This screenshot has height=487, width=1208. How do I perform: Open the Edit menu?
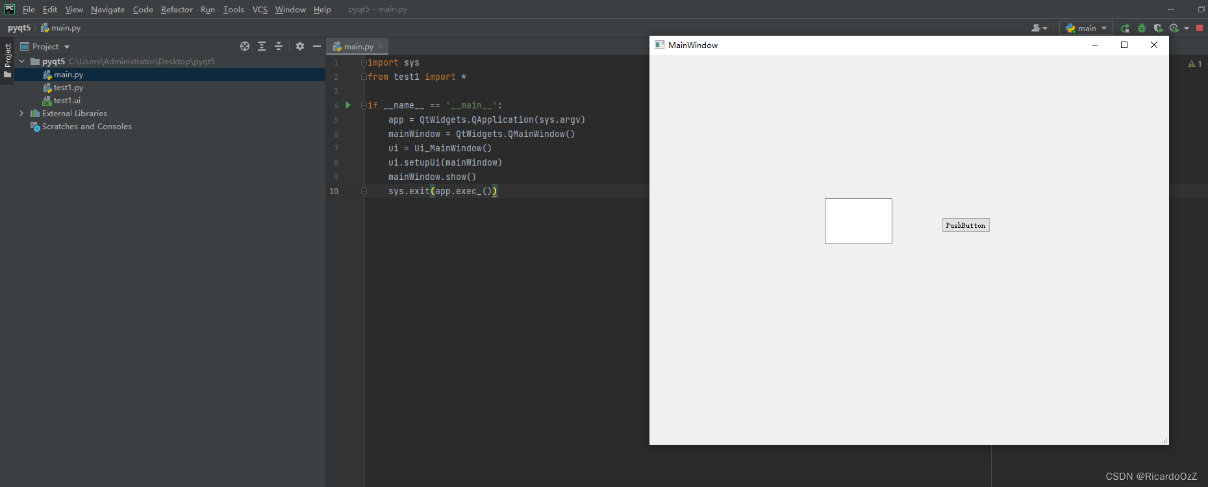50,9
